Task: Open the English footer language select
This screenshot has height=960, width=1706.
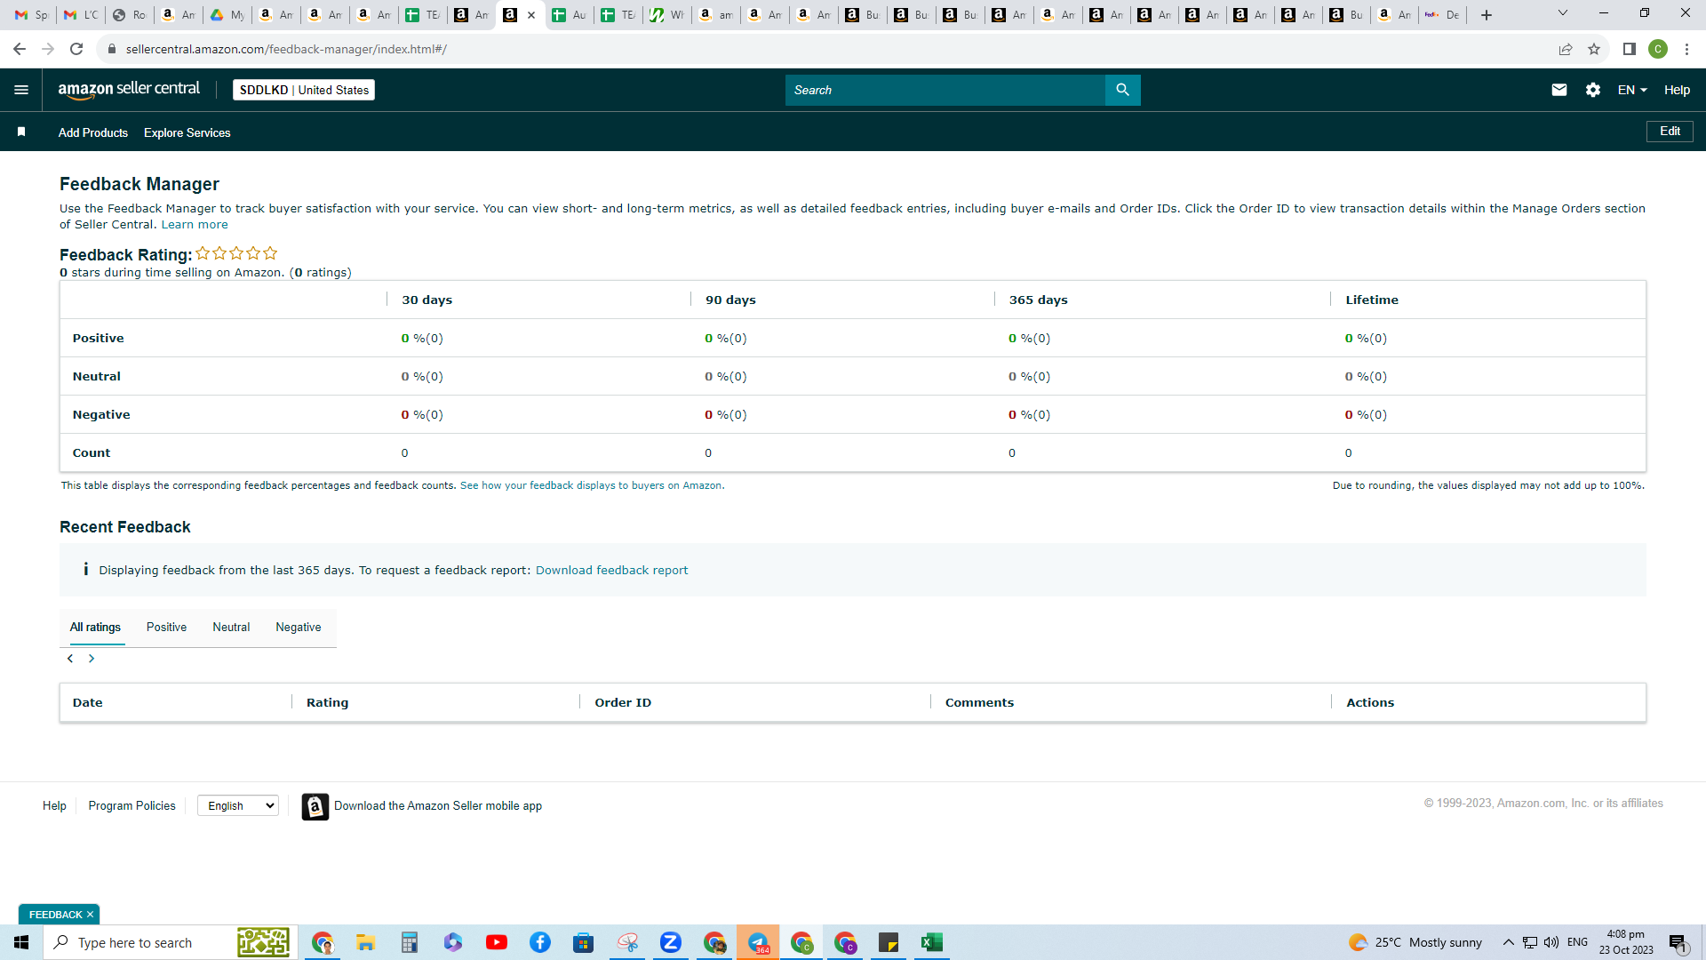Action: click(x=238, y=805)
